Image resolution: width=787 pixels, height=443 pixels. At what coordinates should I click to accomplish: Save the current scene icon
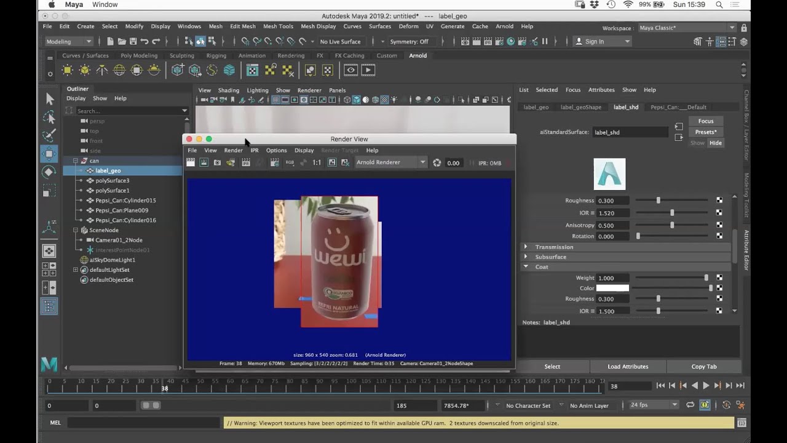coord(133,41)
